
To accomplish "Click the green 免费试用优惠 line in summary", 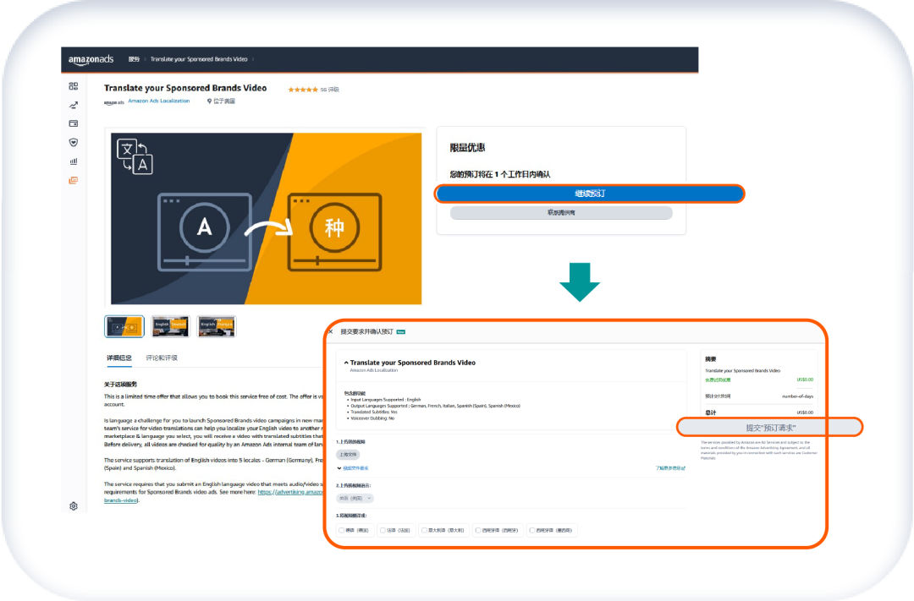I will (x=718, y=380).
